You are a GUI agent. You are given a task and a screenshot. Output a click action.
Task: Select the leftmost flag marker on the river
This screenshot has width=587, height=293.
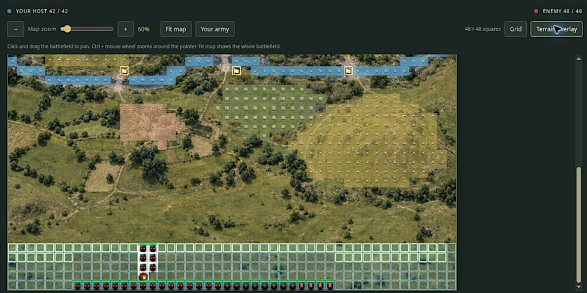coord(124,70)
